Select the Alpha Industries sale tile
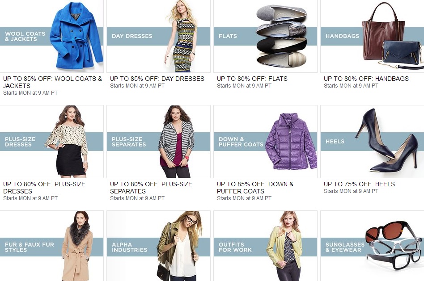Screen dimensions: 424x281 (158, 246)
